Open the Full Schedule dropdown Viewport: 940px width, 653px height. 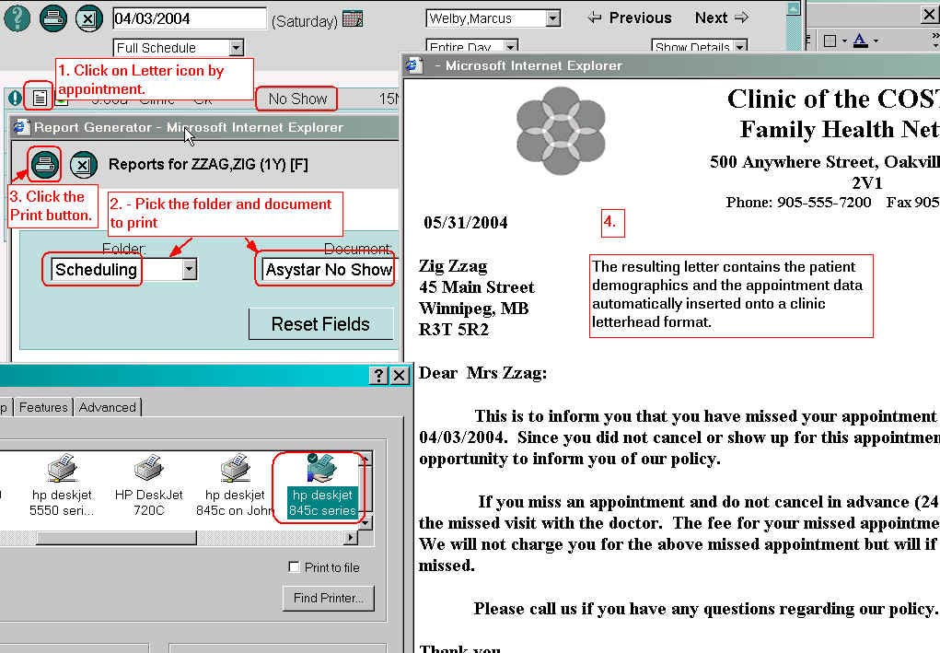click(237, 47)
